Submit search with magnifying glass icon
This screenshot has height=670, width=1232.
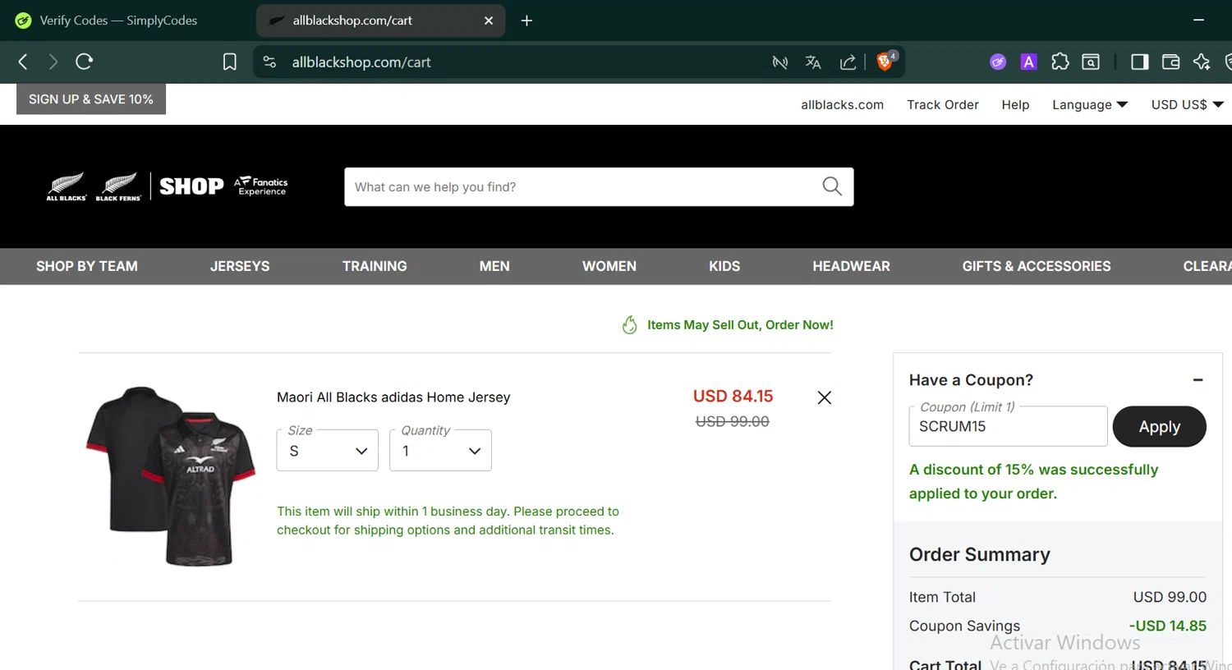click(832, 186)
